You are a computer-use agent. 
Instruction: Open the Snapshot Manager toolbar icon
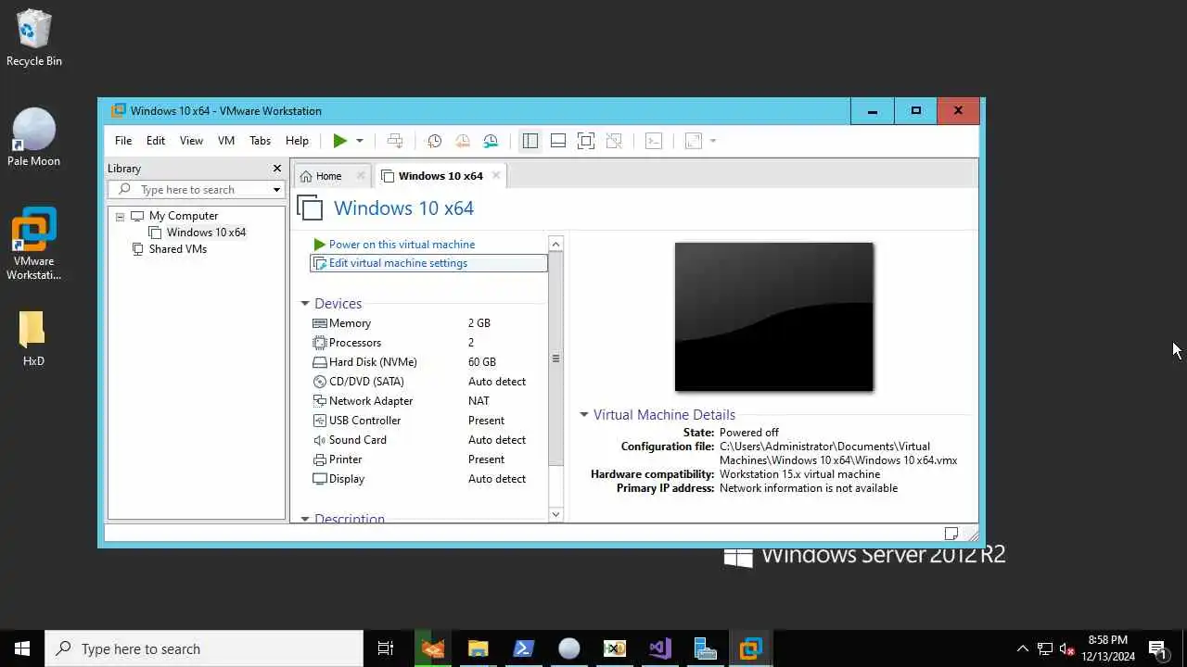click(491, 141)
